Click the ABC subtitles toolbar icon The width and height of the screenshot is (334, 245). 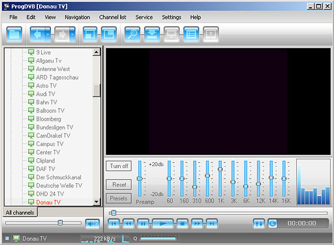tap(172, 35)
